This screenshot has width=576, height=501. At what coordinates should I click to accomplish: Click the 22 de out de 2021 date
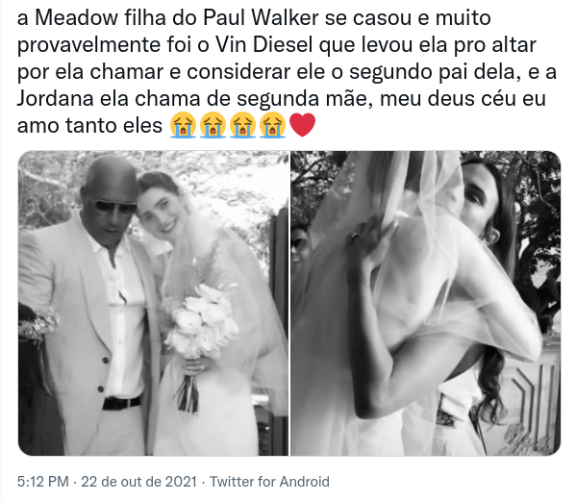(x=139, y=482)
